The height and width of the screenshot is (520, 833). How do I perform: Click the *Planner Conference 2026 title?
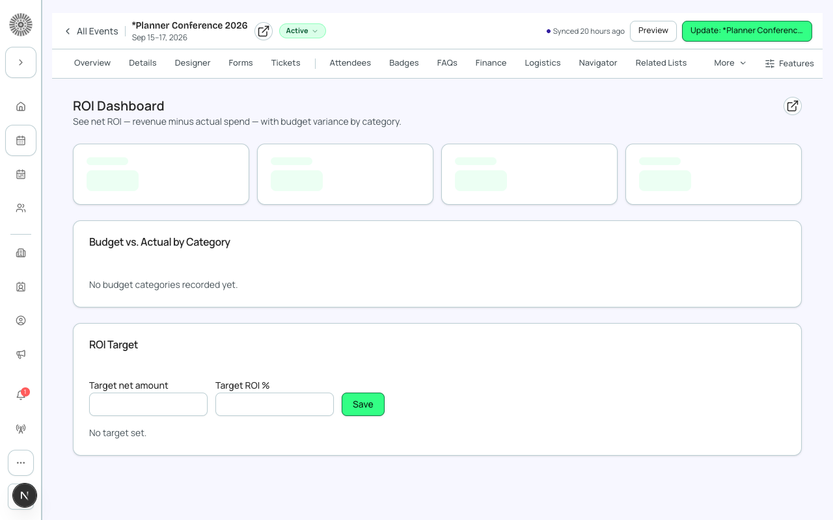189,25
